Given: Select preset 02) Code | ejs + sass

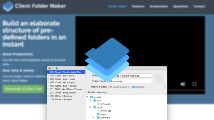Looking at the screenshot, I should pyautogui.click(x=66, y=76).
